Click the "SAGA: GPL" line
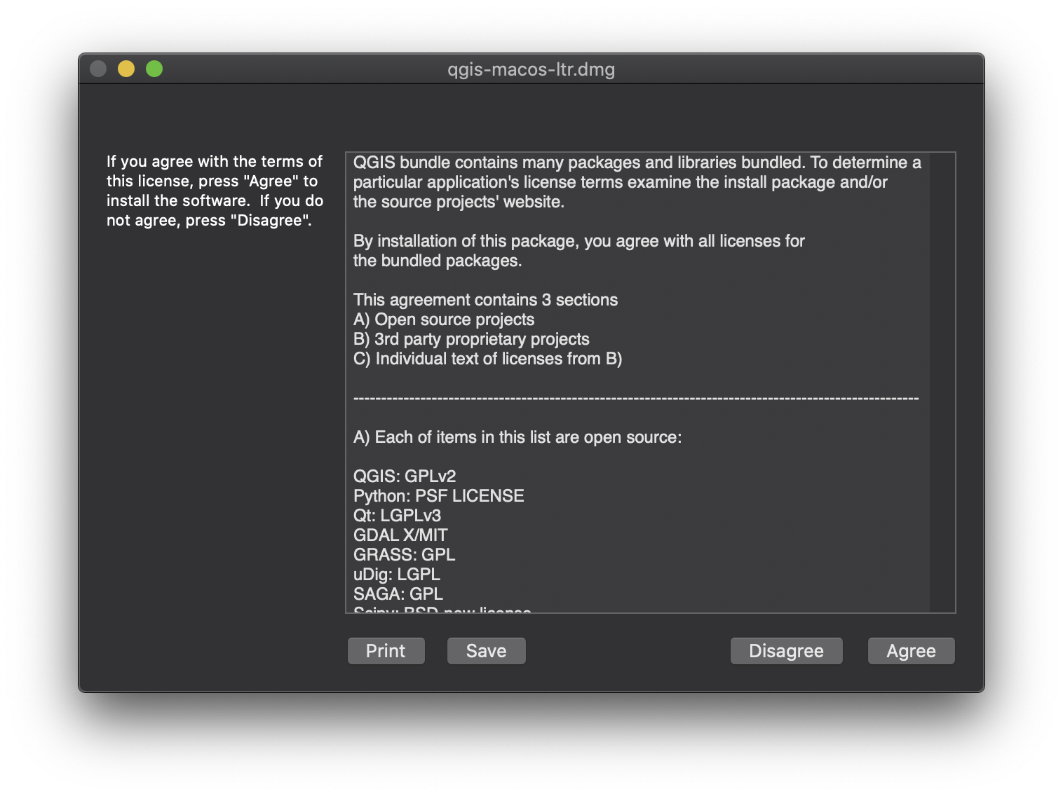Viewport: 1063px width, 796px height. 398,594
